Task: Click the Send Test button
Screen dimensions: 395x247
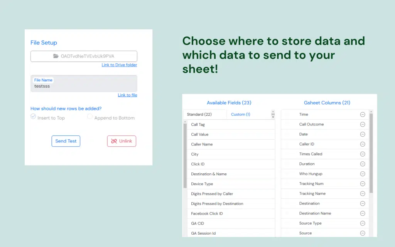Action: pos(66,141)
